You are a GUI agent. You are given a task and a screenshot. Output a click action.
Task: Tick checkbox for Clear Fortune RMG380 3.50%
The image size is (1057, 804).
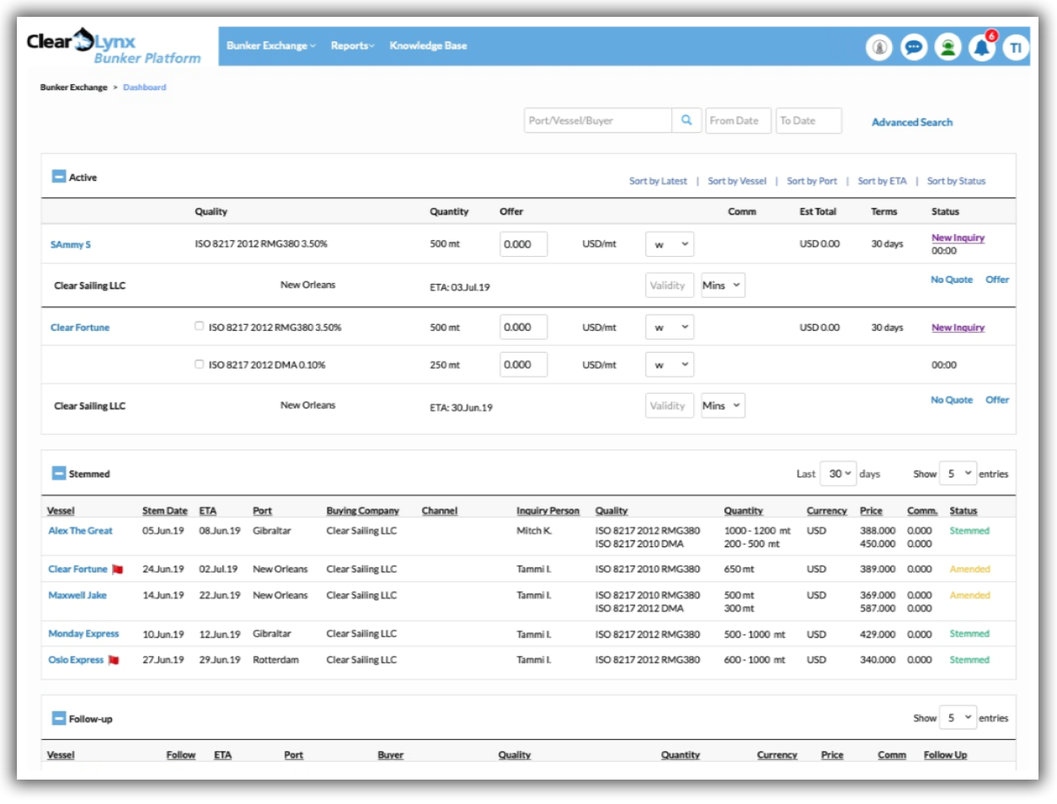pos(199,326)
